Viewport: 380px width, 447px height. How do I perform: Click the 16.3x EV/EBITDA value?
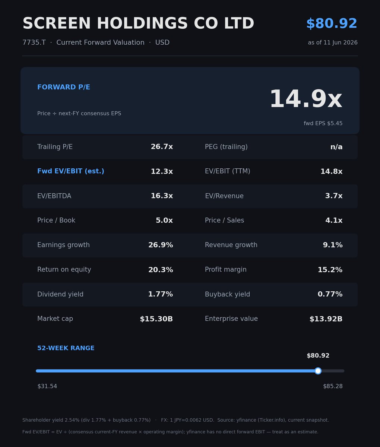162,196
